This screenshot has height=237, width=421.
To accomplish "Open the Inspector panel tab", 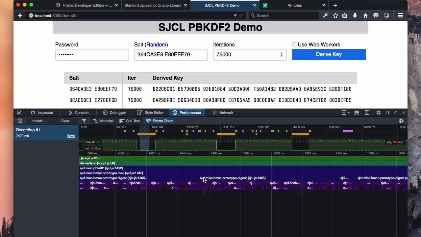I will point(42,113).
